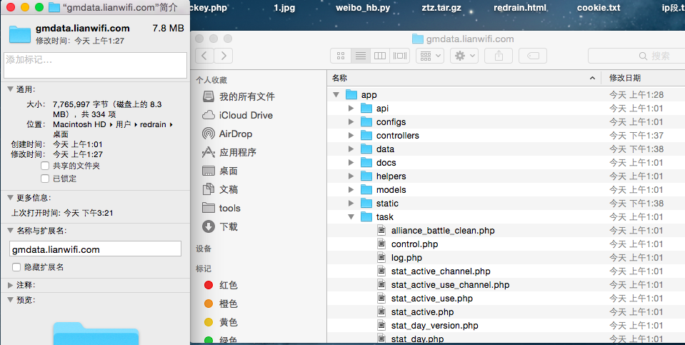Expand the configs folder
The height and width of the screenshot is (345, 685).
(x=351, y=122)
